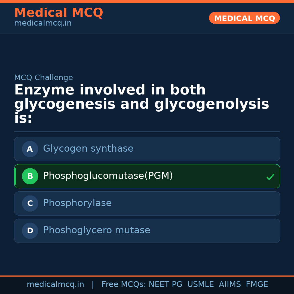Click the letter A circle badge
294x294 pixels.
click(30, 149)
